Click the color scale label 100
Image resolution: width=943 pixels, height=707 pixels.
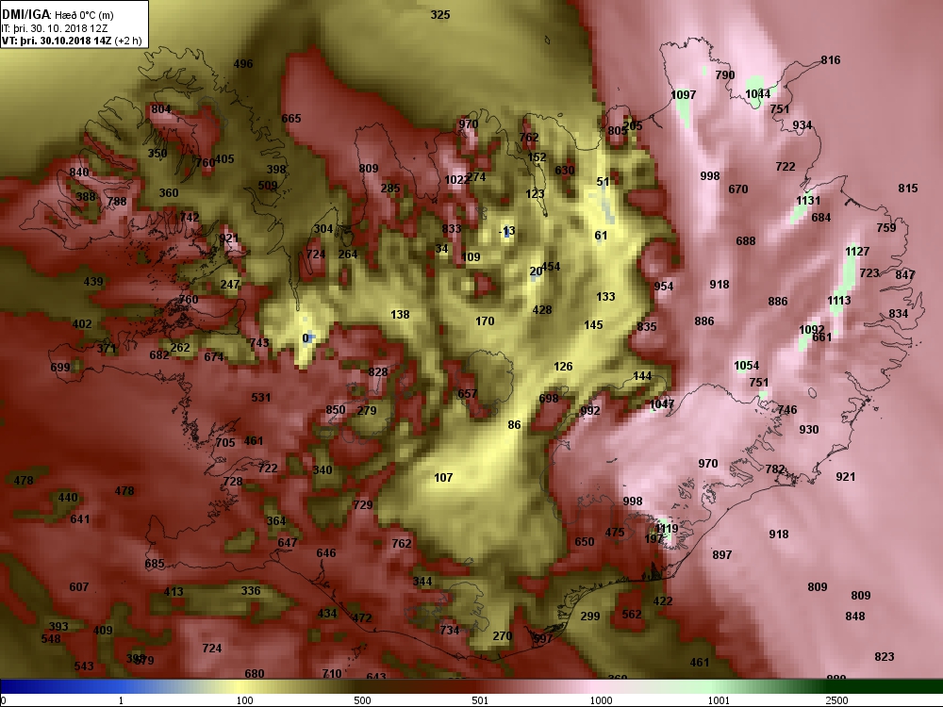(x=244, y=700)
